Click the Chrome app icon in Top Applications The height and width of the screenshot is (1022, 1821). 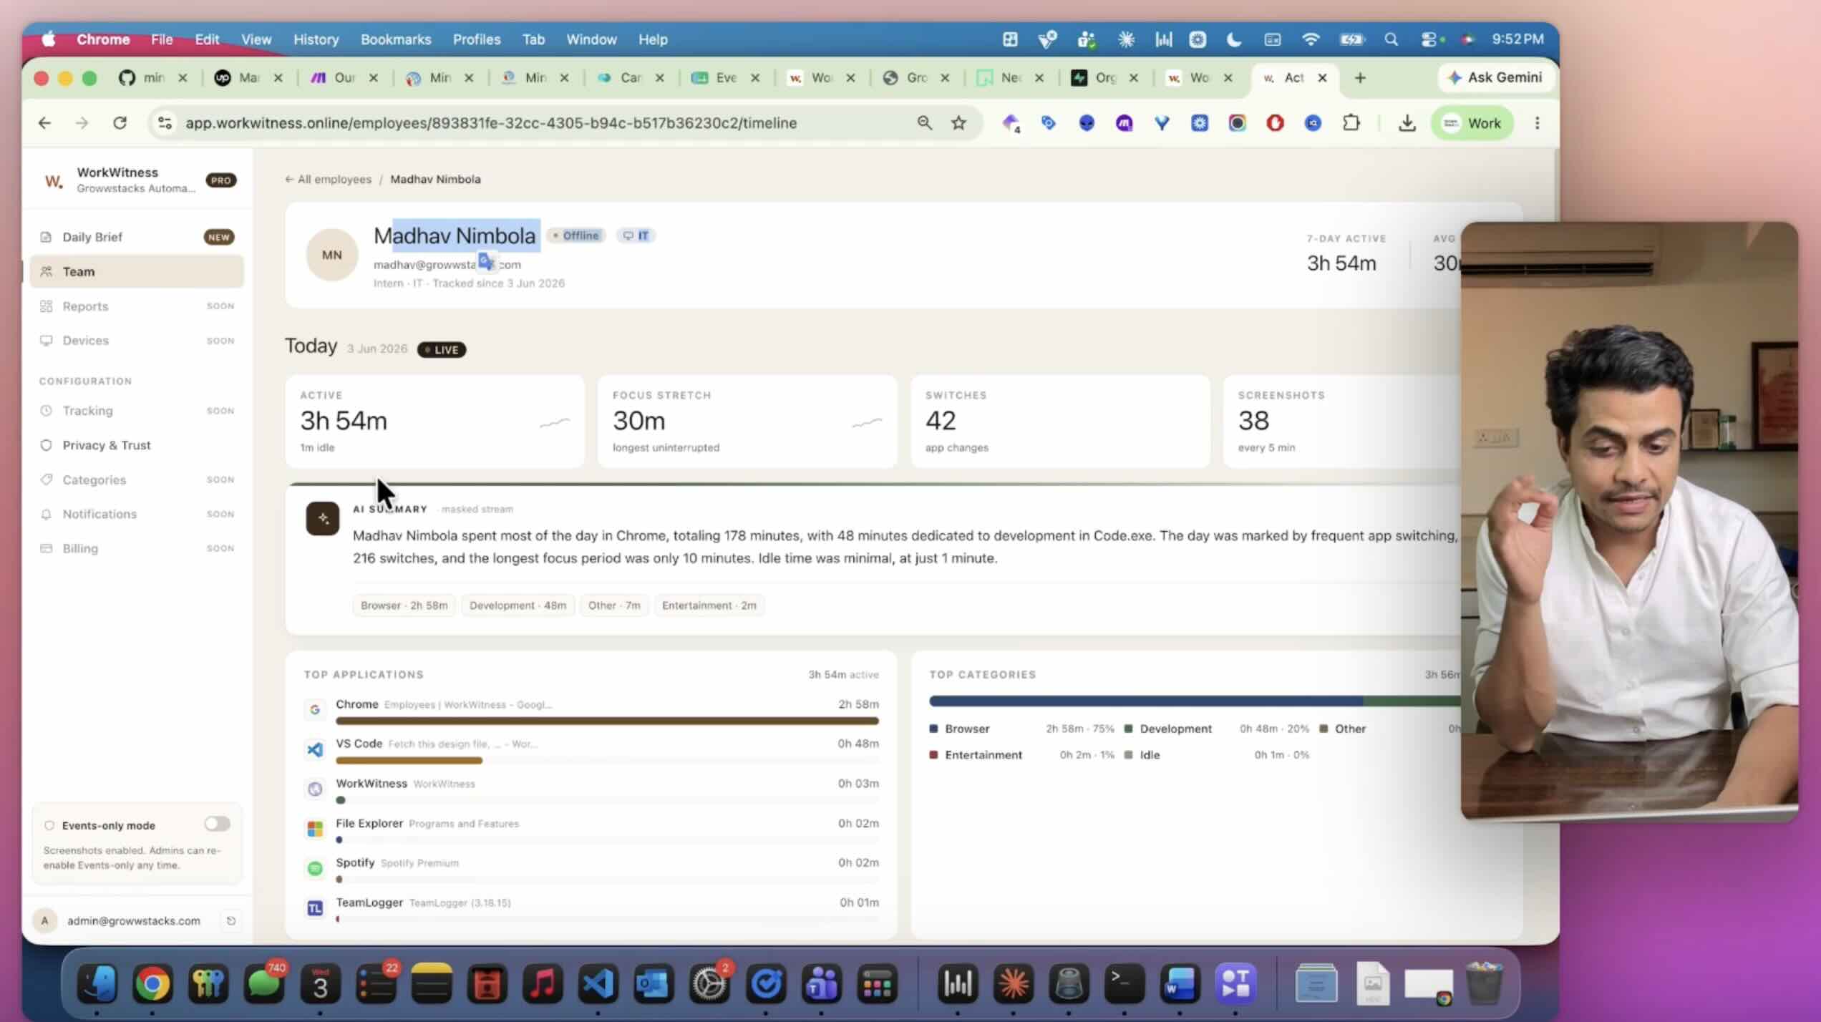coord(315,709)
